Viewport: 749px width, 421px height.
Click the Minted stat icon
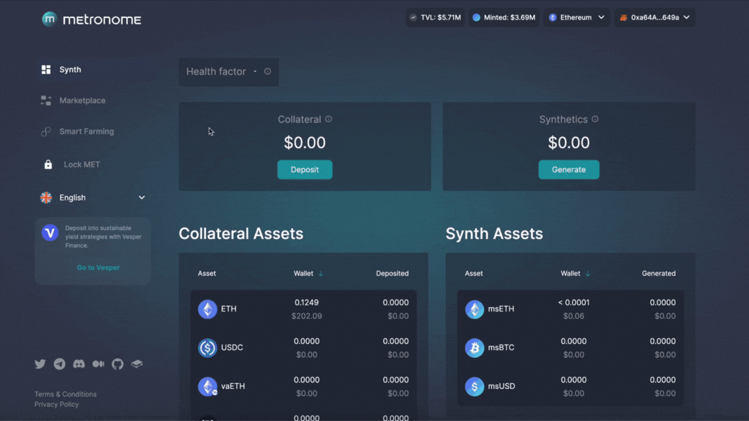click(x=476, y=18)
